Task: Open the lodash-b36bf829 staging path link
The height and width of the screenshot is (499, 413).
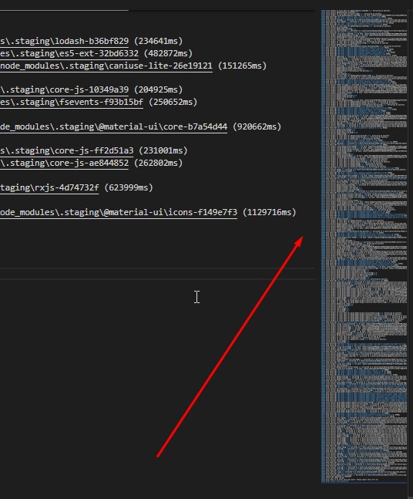Action: click(64, 41)
